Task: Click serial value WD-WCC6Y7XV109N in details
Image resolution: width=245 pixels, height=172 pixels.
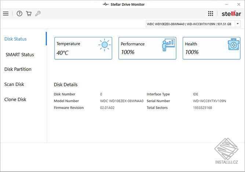Action: (209, 101)
